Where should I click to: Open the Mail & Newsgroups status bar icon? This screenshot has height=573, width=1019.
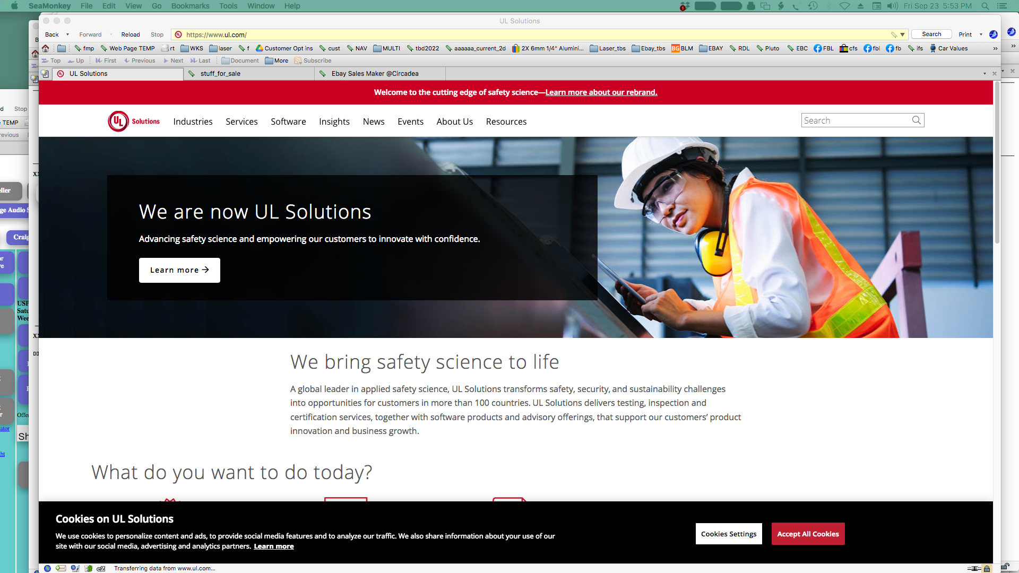tap(61, 568)
